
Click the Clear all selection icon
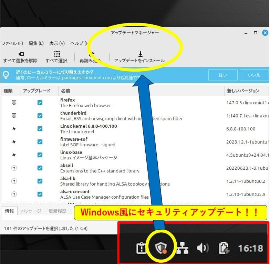tap(21, 54)
